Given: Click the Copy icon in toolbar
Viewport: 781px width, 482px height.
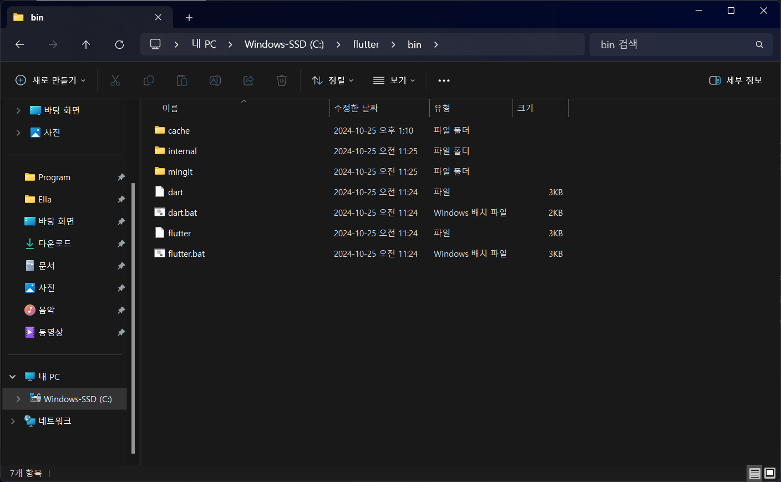Looking at the screenshot, I should pos(149,80).
